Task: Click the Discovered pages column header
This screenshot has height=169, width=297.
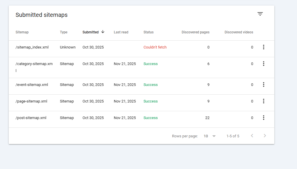Action: tap(195, 32)
